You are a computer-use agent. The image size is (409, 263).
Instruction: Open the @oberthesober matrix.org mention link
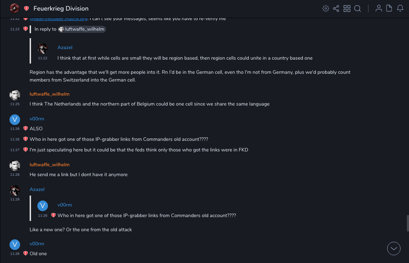[59, 19]
